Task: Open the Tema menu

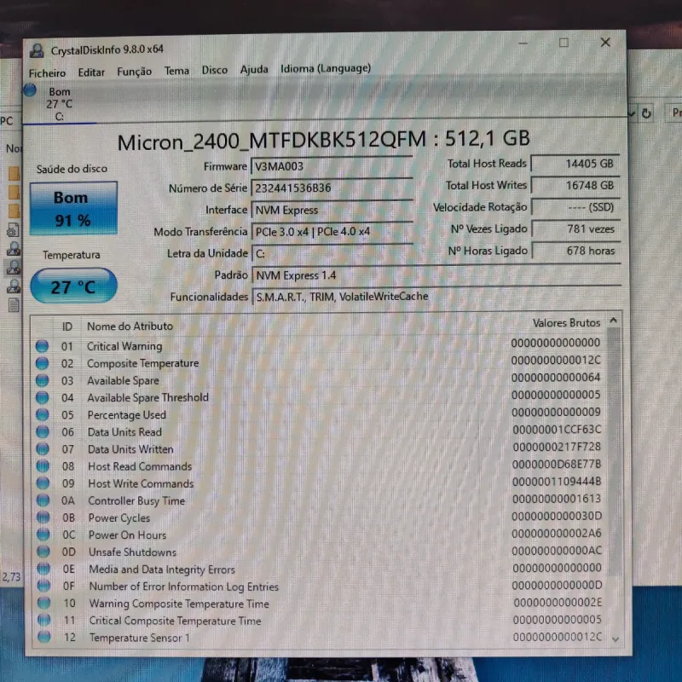Action: [x=176, y=71]
